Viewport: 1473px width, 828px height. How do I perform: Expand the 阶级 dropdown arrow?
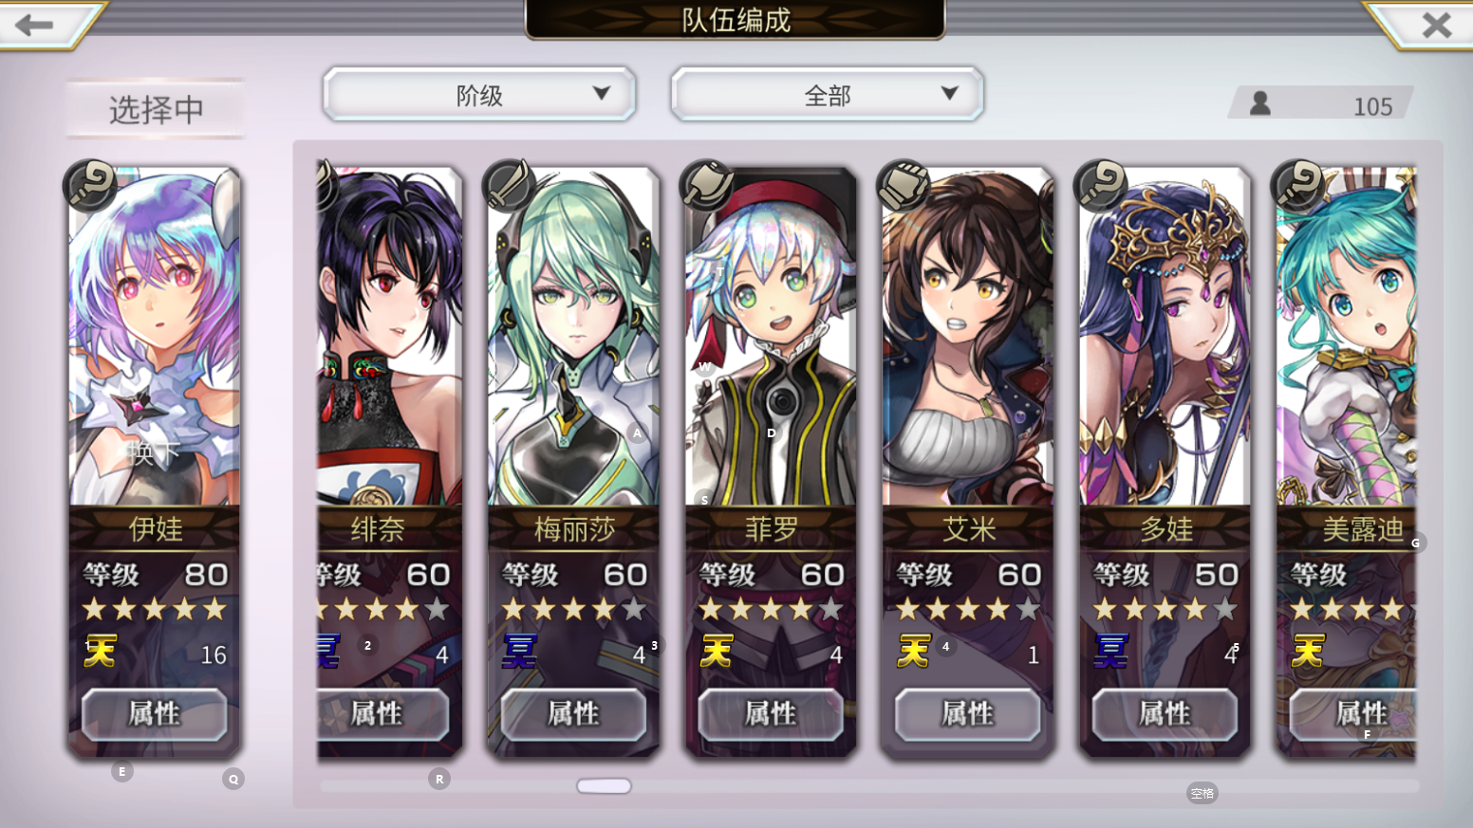(601, 93)
